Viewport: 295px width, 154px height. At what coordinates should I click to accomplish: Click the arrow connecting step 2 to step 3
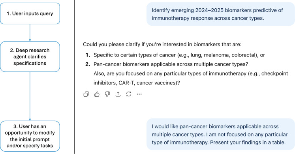[30, 96]
